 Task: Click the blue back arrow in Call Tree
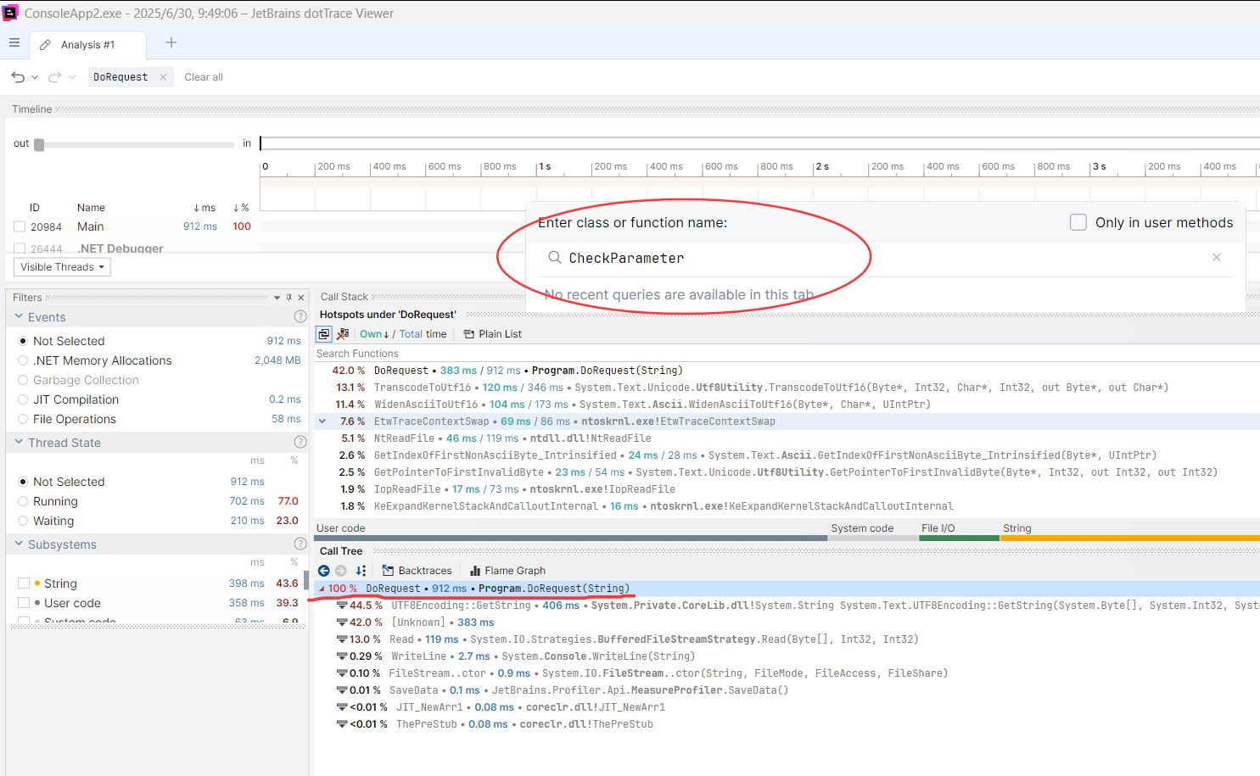click(323, 571)
